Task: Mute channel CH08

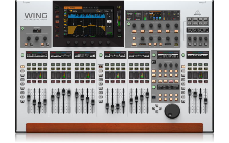Action: coord(69,82)
